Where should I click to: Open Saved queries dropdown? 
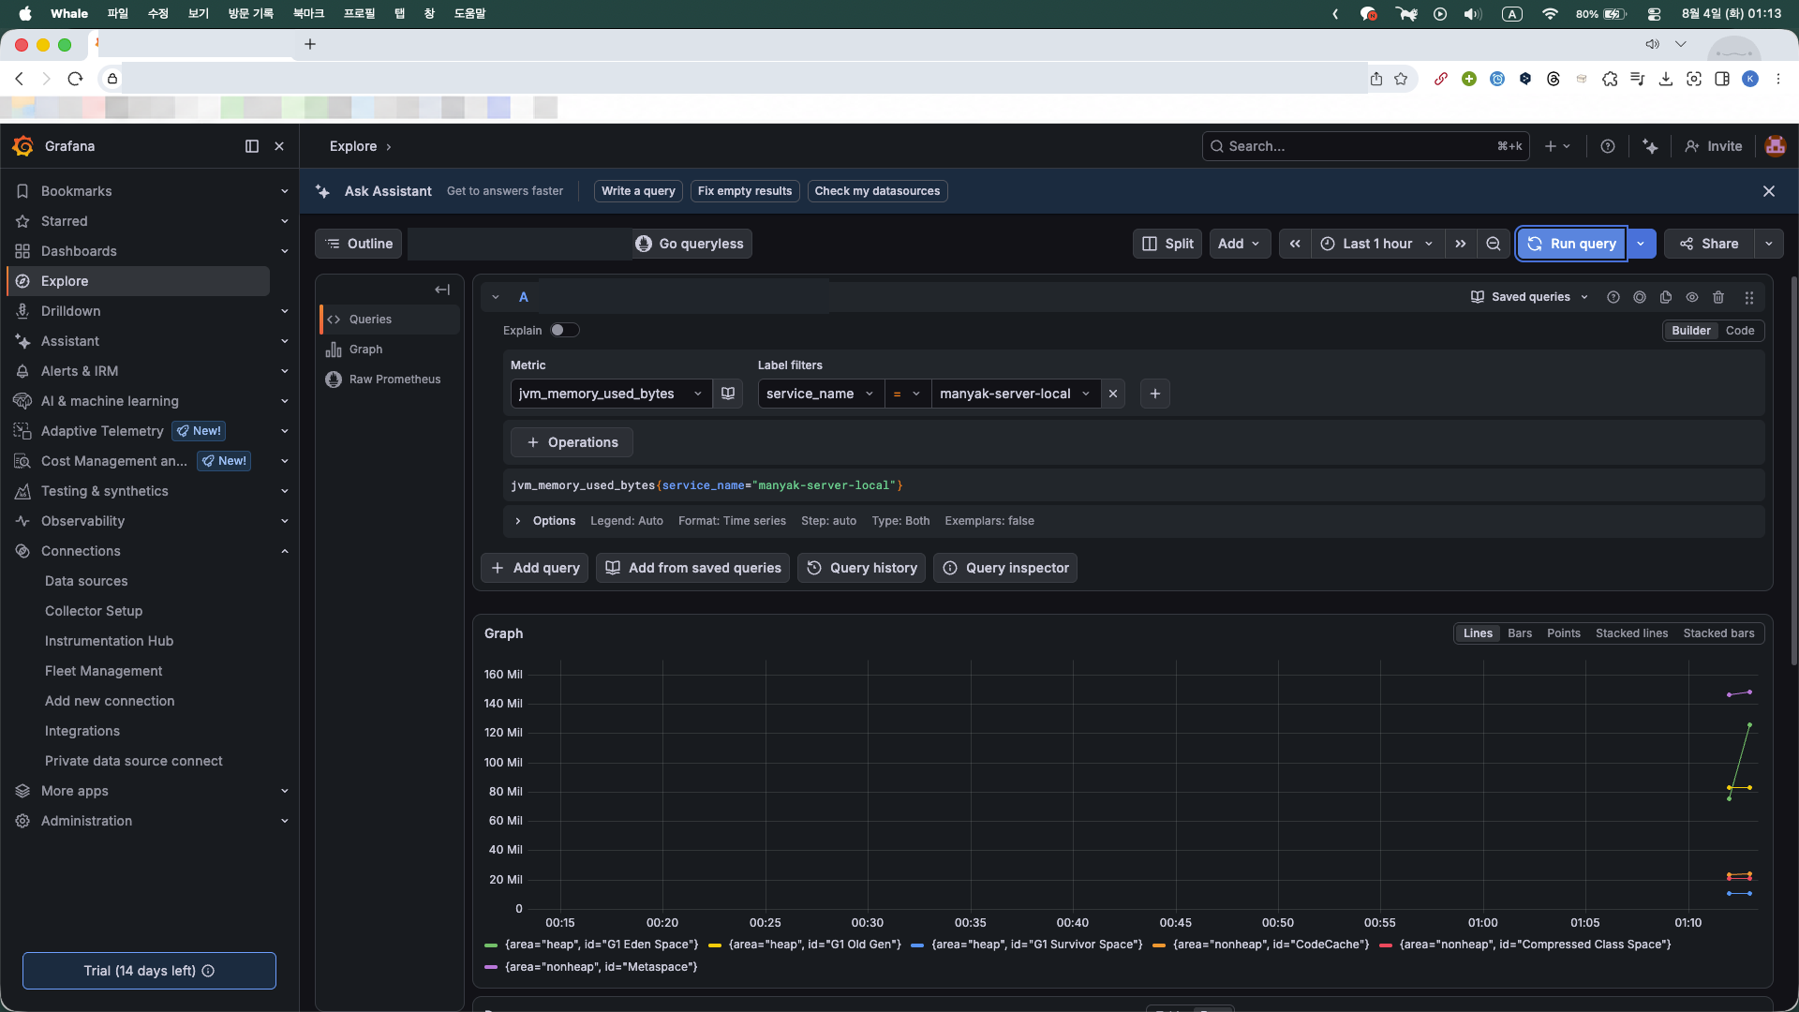coord(1530,297)
